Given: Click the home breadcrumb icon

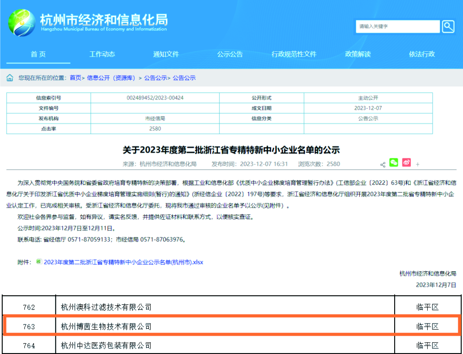Looking at the screenshot, I should [10, 78].
